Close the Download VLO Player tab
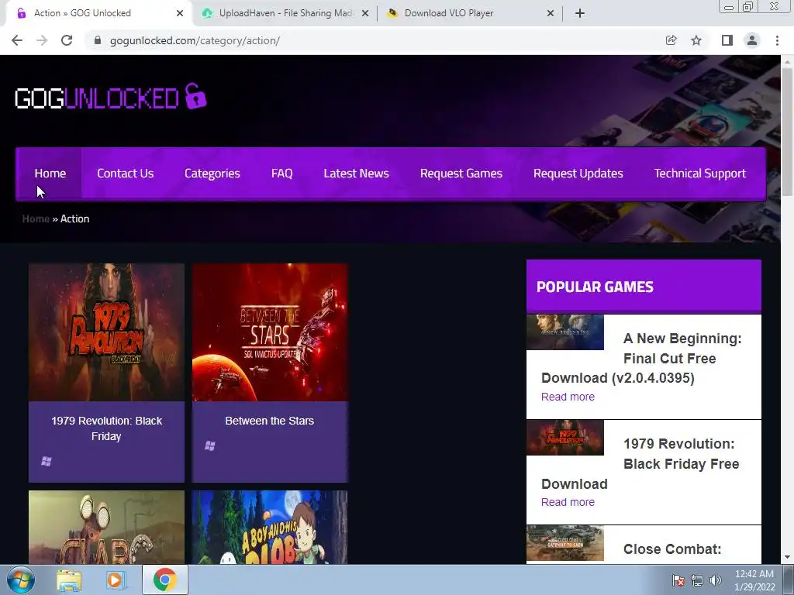The width and height of the screenshot is (794, 595). click(551, 13)
